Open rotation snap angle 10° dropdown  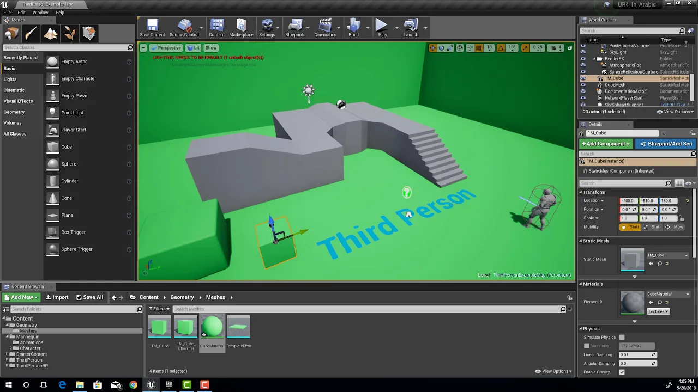point(512,48)
